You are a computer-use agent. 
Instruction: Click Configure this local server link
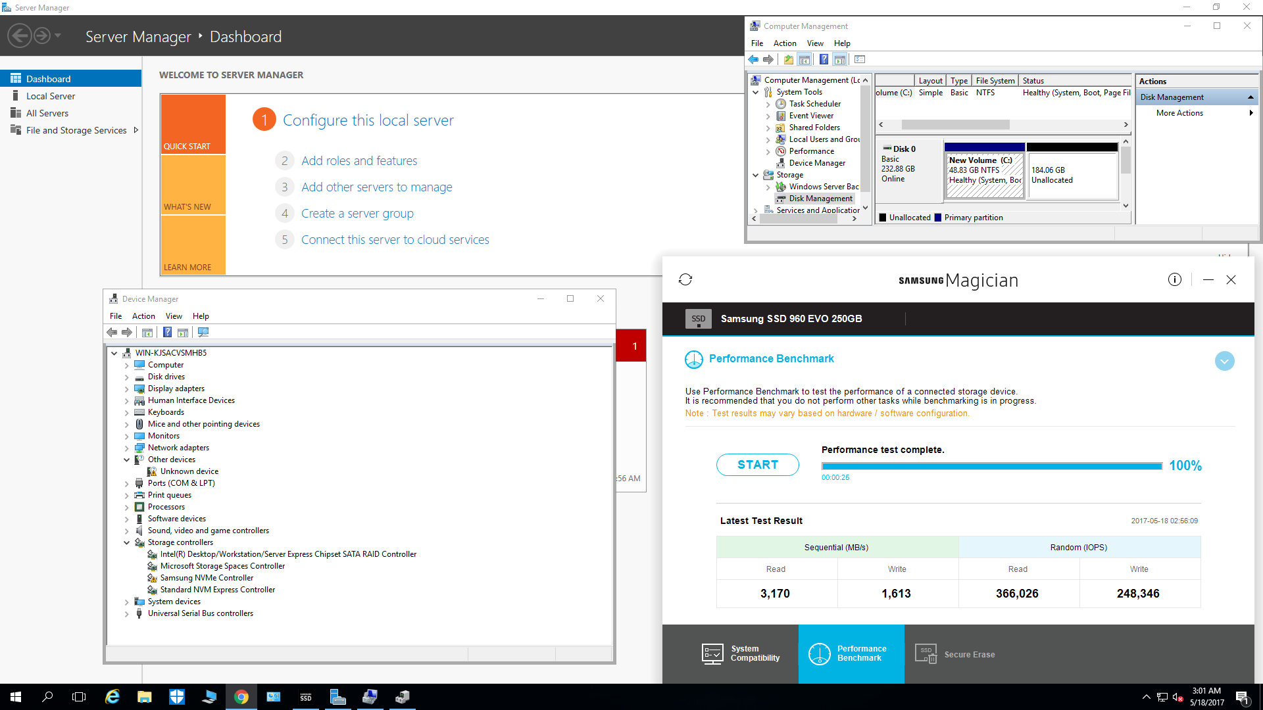[368, 120]
